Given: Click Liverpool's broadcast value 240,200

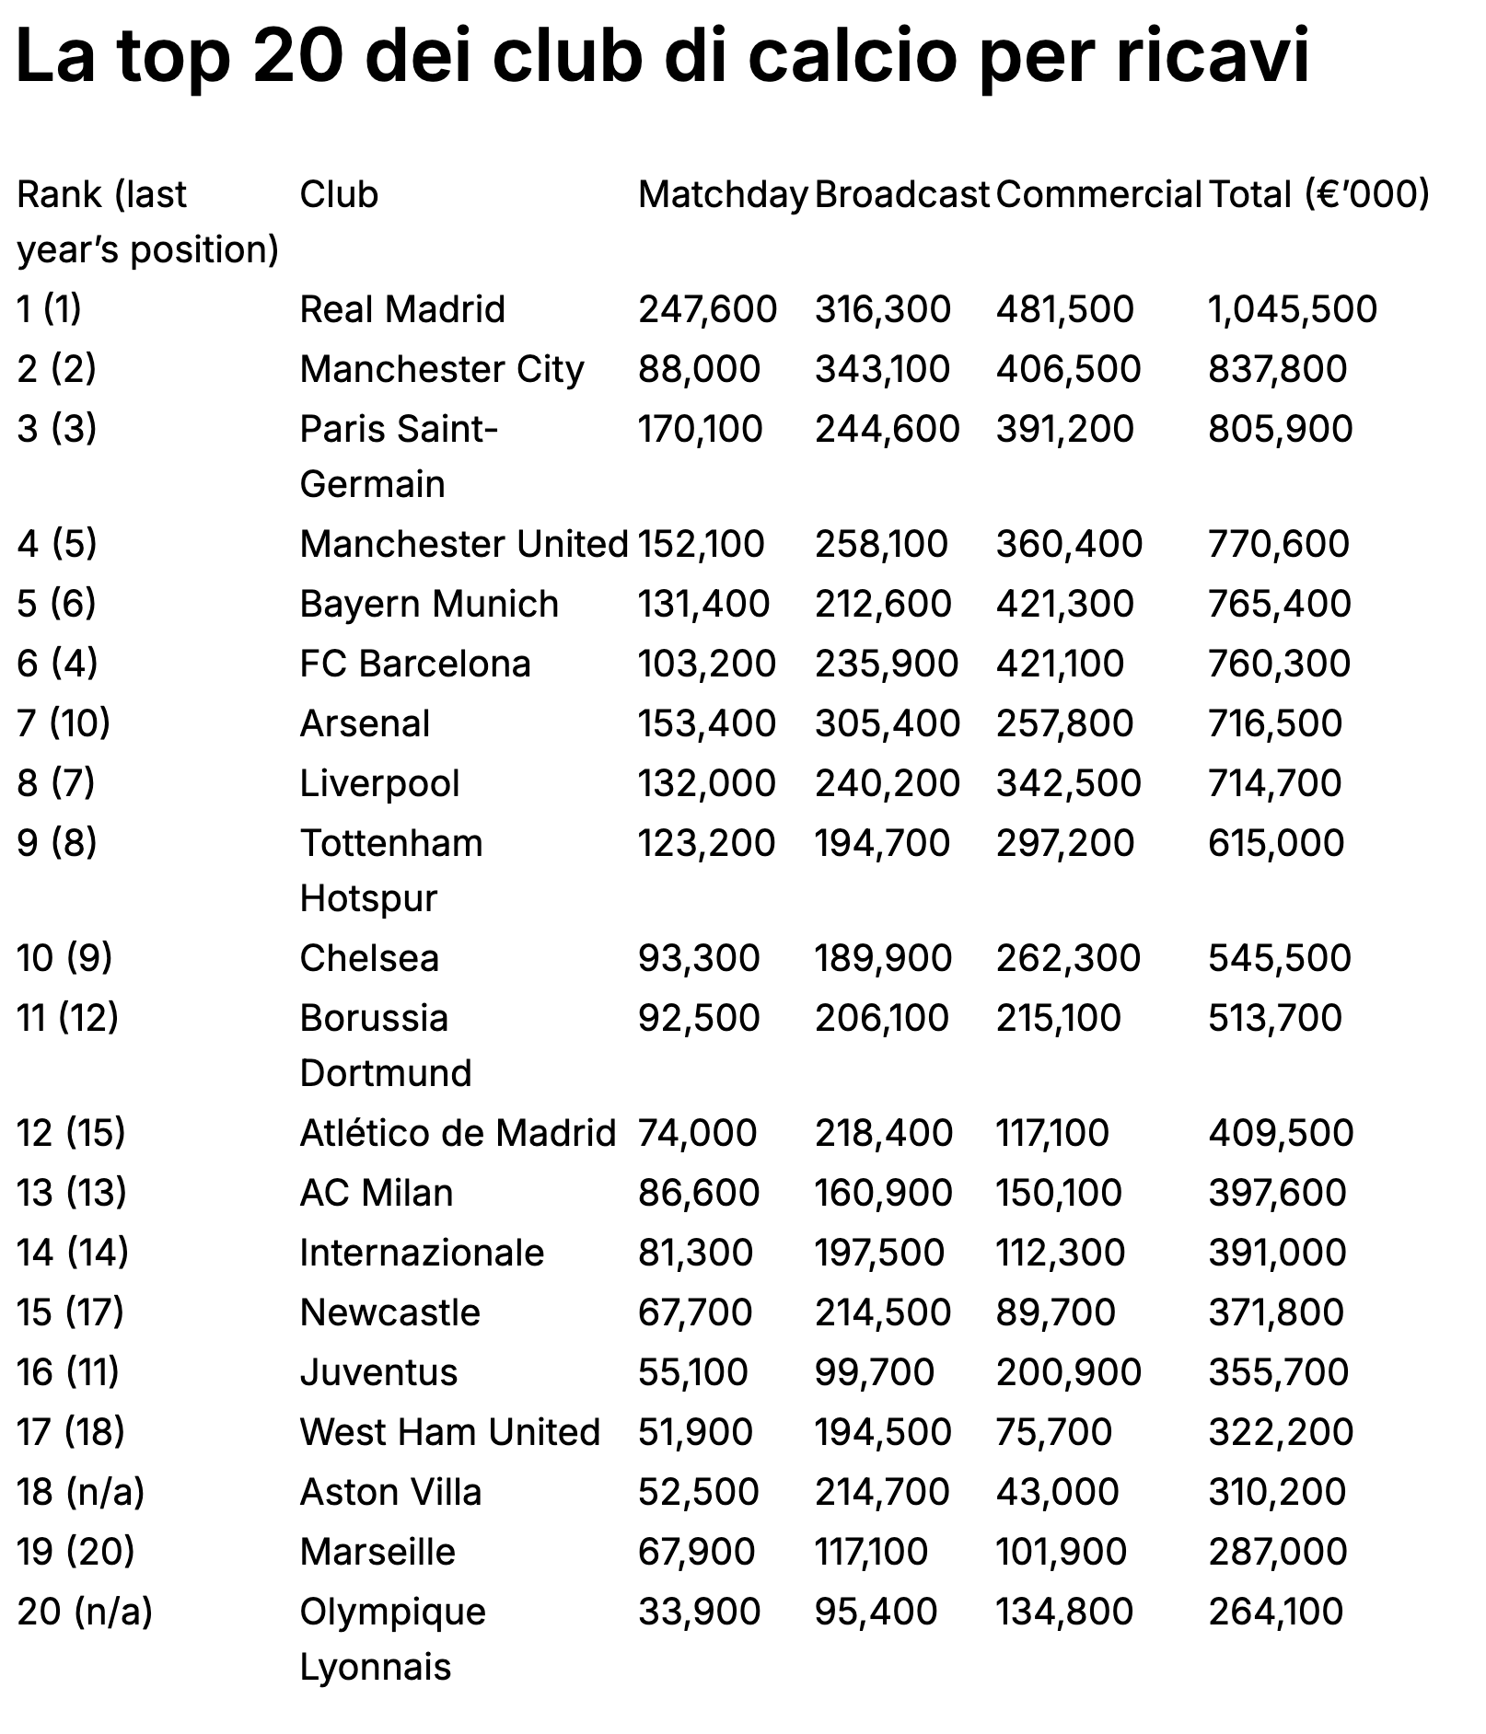Looking at the screenshot, I should click(888, 783).
